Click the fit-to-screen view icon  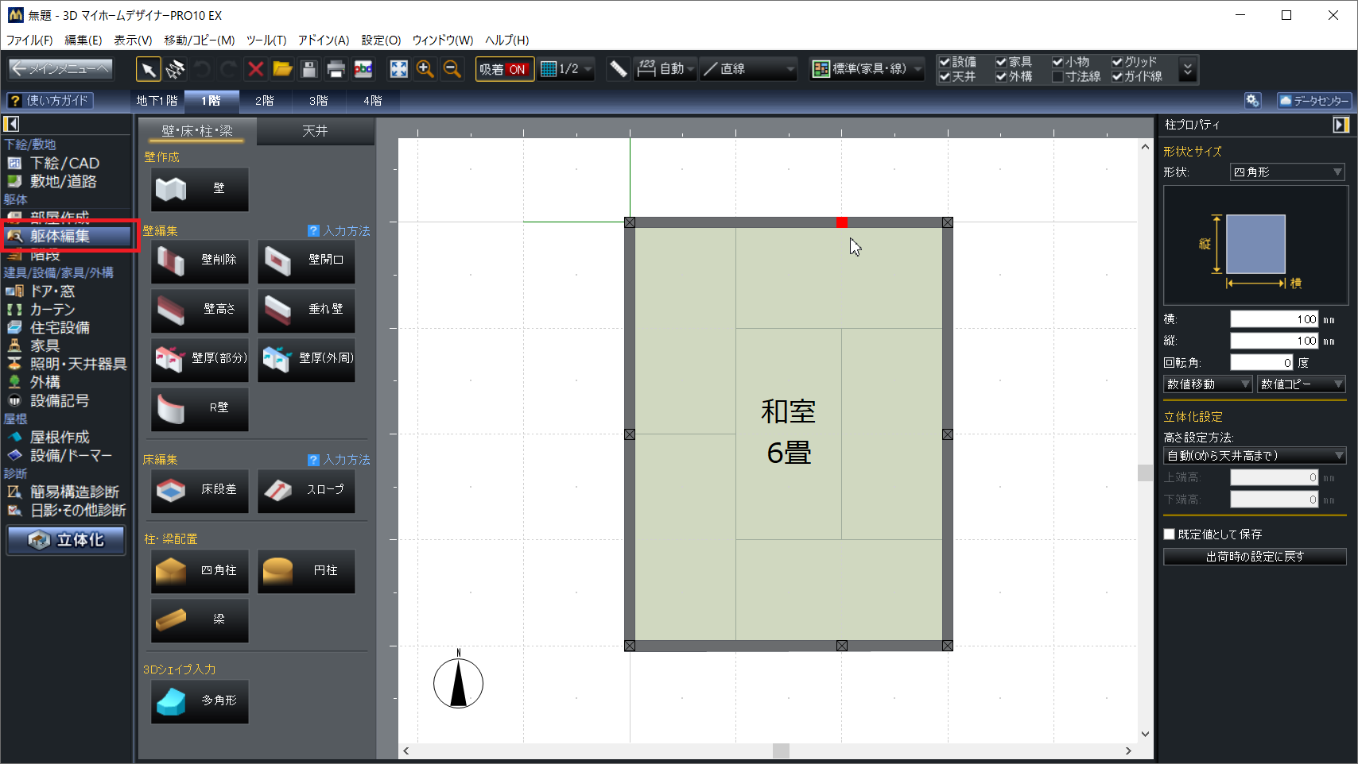(398, 70)
